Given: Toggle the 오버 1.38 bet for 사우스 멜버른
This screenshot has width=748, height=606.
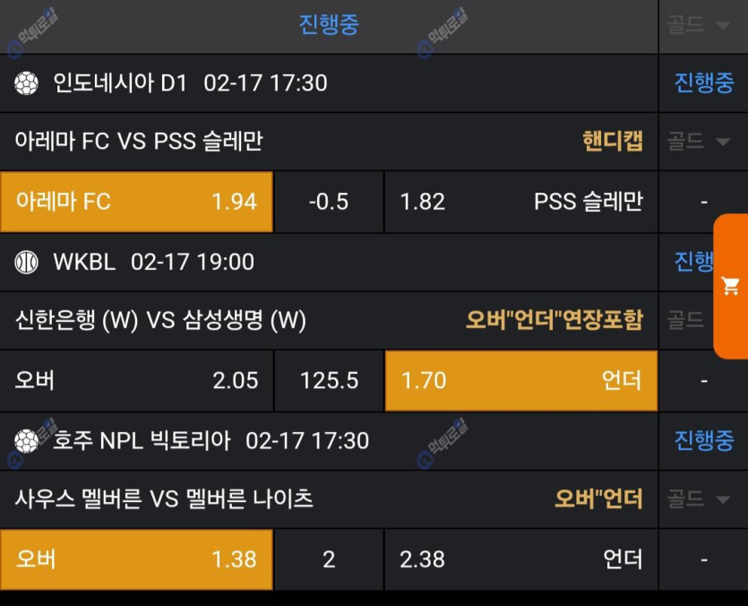Looking at the screenshot, I should click(136, 558).
